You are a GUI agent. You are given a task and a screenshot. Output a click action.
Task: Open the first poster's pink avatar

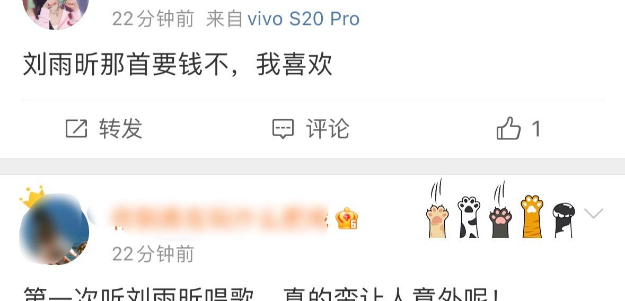point(56,11)
